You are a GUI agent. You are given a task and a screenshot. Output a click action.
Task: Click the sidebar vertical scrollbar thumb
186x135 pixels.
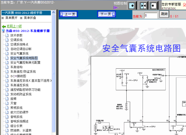click(53, 73)
